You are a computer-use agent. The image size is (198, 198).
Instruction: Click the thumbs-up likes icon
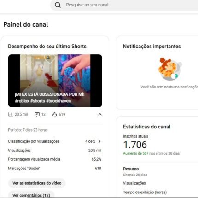54,114
